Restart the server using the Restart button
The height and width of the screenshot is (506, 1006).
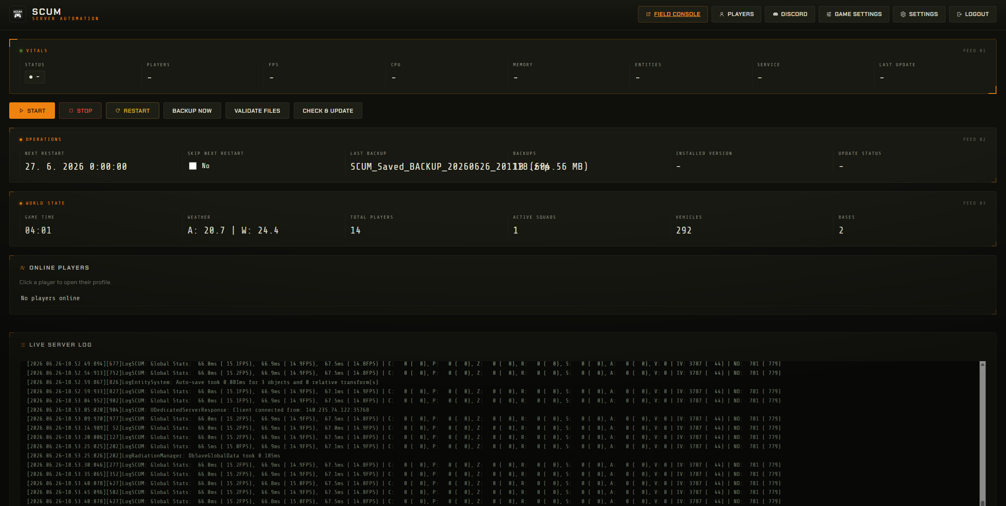tap(132, 111)
